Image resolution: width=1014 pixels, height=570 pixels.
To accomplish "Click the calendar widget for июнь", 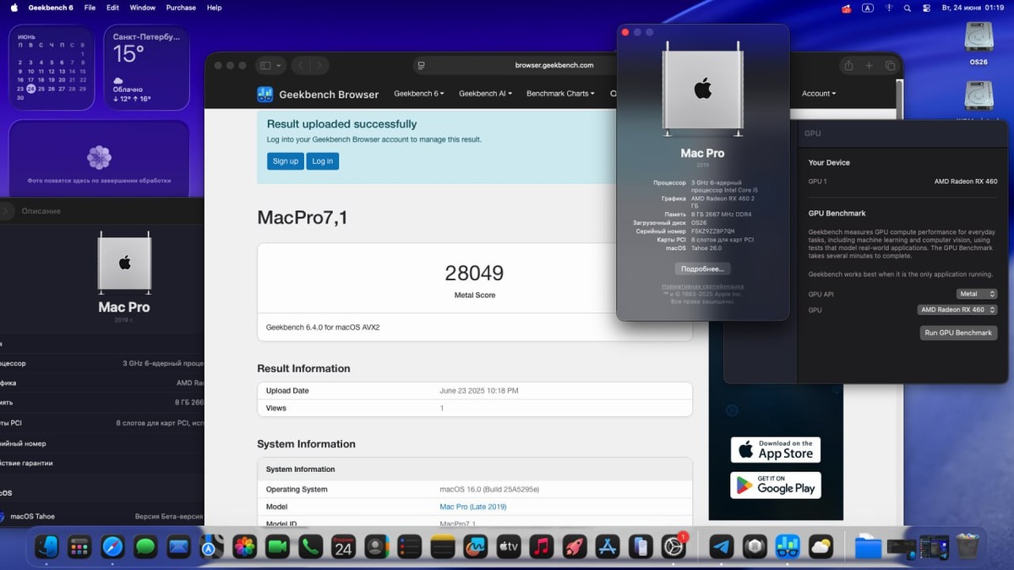I will (x=52, y=68).
